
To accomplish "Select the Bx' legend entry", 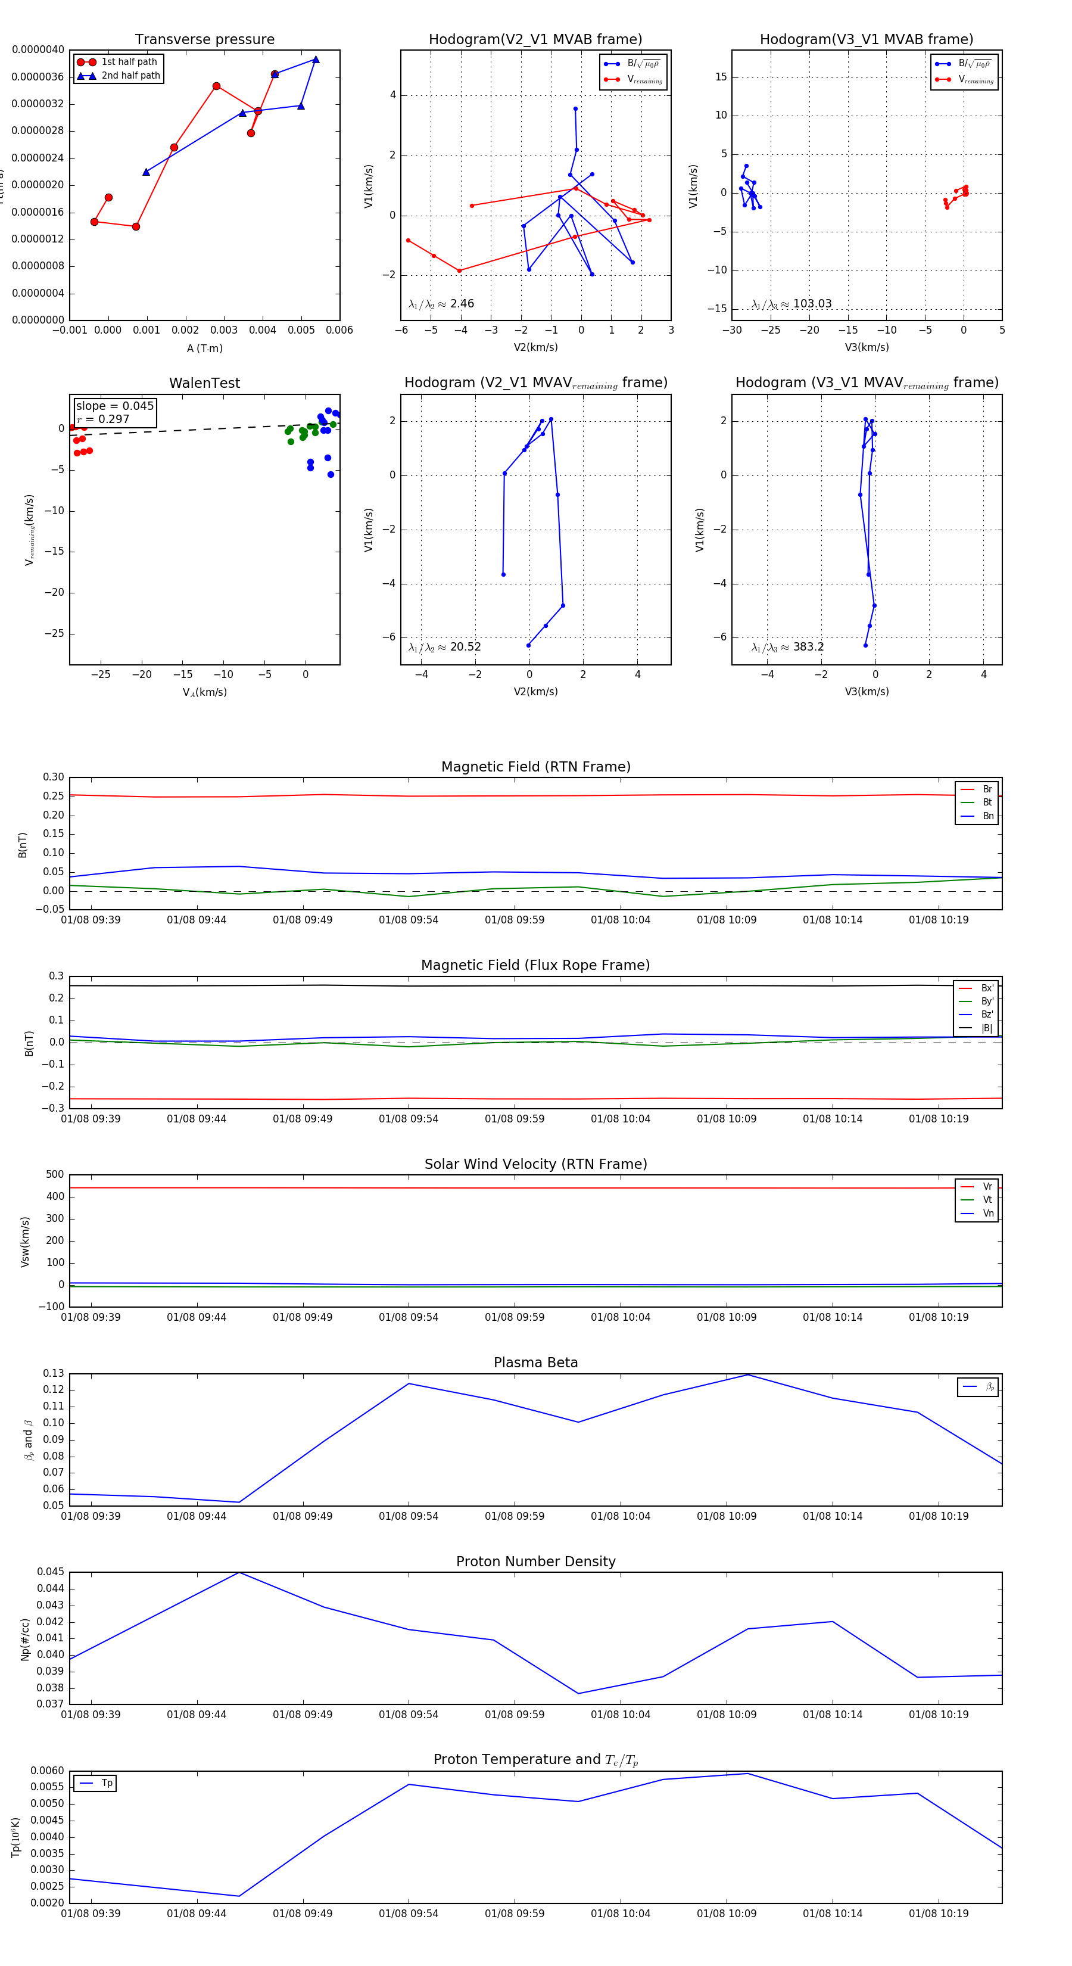I will click(x=976, y=988).
